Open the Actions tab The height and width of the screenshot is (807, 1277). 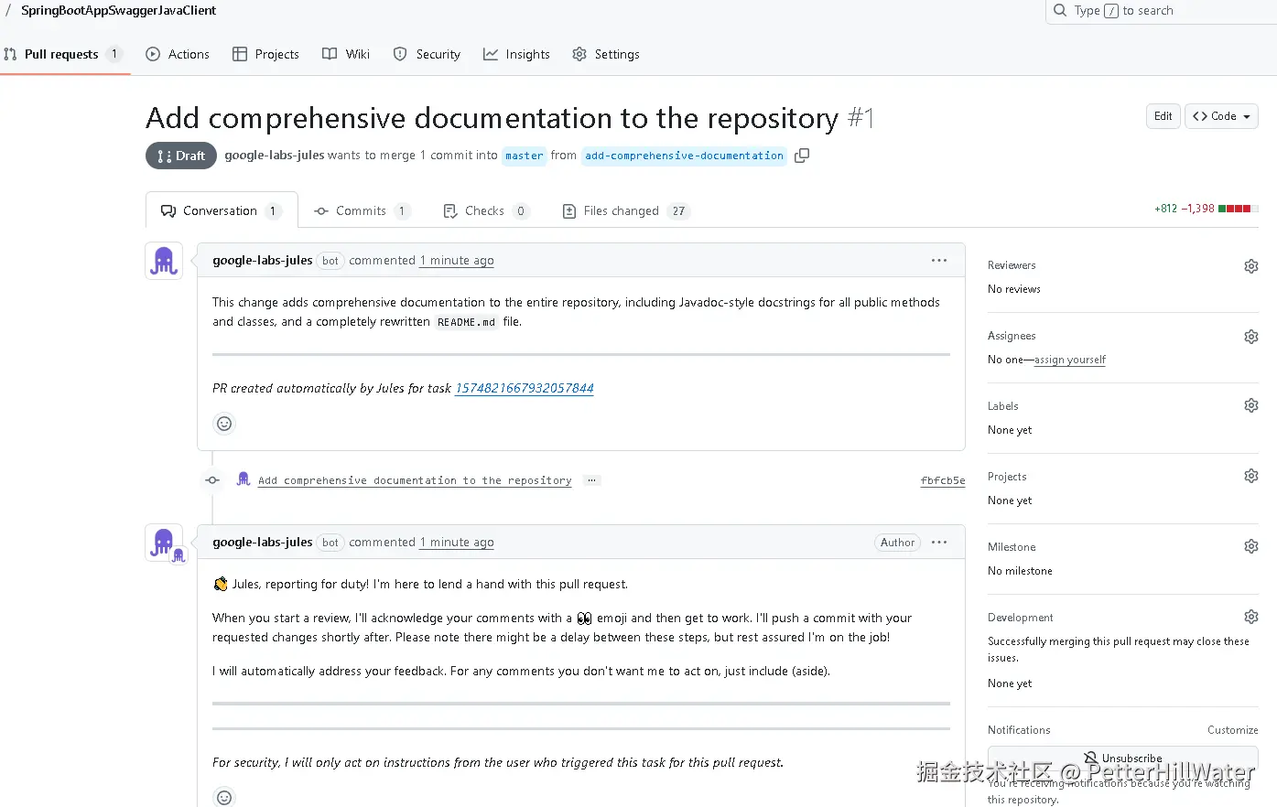[x=178, y=54]
